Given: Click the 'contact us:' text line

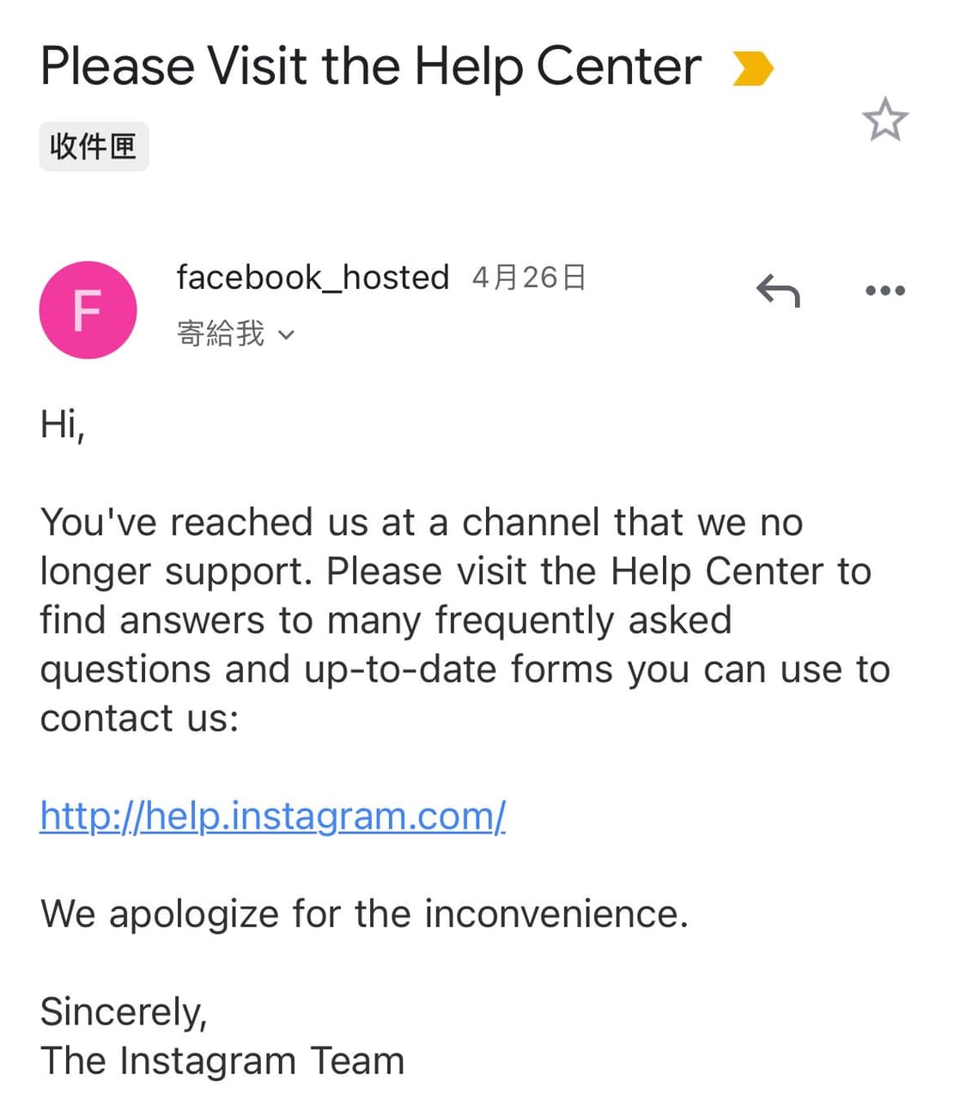Looking at the screenshot, I should pos(139,718).
